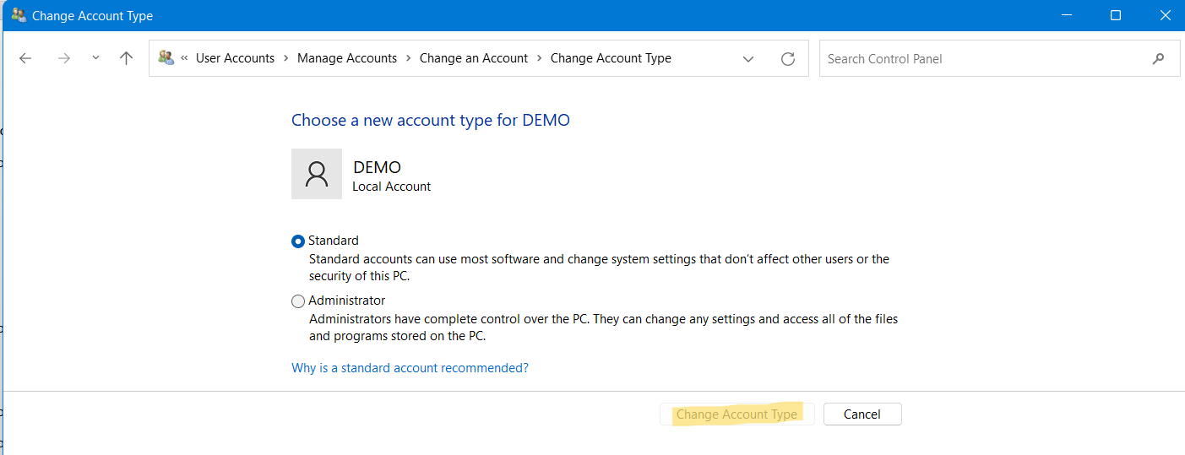
Task: Click the search magnifier icon
Action: [x=1158, y=58]
